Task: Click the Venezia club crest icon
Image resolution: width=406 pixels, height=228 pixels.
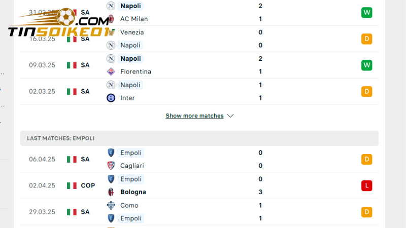Action: click(111, 32)
